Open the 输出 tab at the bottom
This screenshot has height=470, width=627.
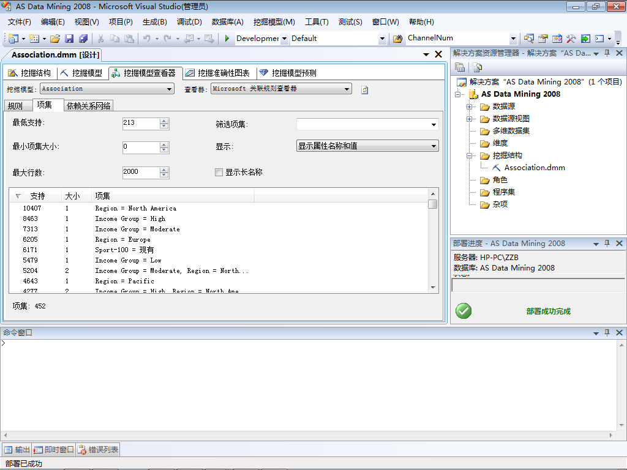click(x=17, y=450)
